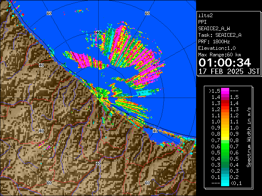This screenshot has height=196, width=262.
Task: Click the Max Range:60 km text
Action: click(x=219, y=55)
